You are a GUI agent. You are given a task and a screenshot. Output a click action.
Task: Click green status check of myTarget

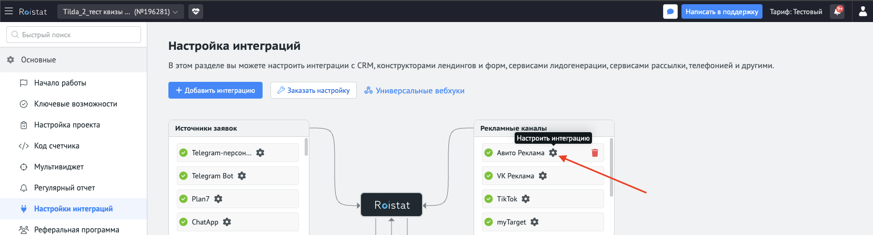(488, 222)
